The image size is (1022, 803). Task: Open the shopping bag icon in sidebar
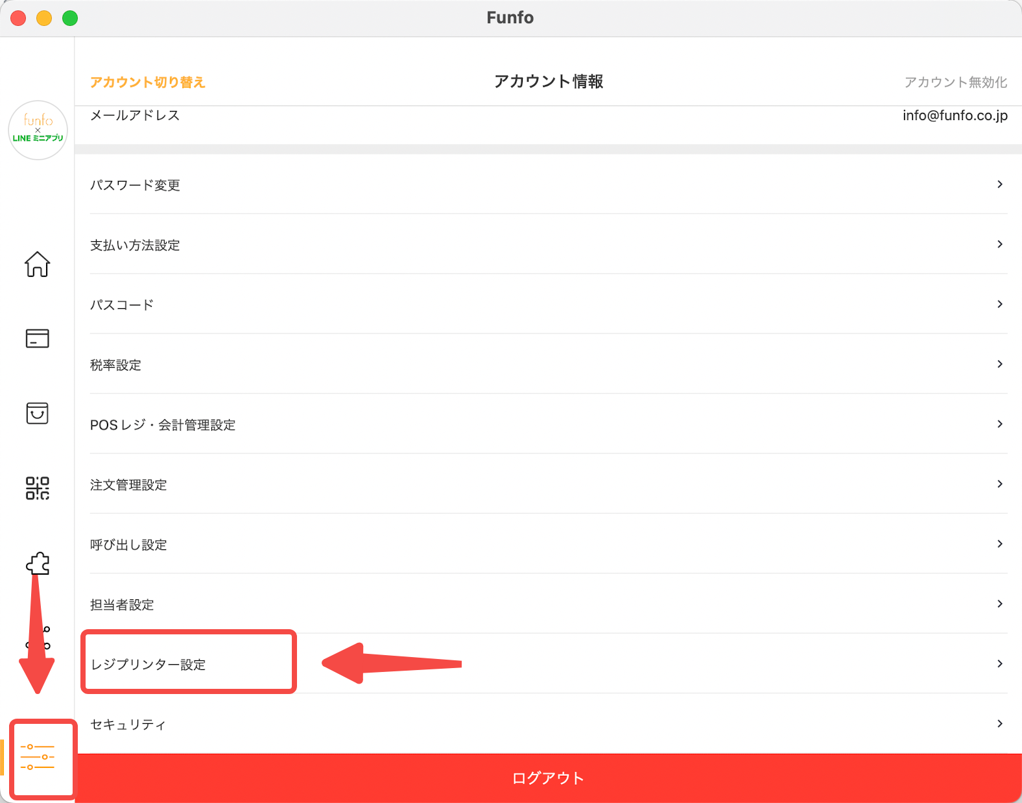(38, 413)
